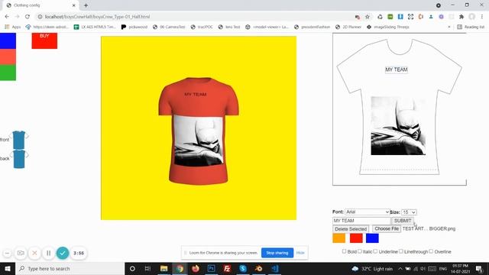Open the Chrome three-dot menu

point(482,17)
